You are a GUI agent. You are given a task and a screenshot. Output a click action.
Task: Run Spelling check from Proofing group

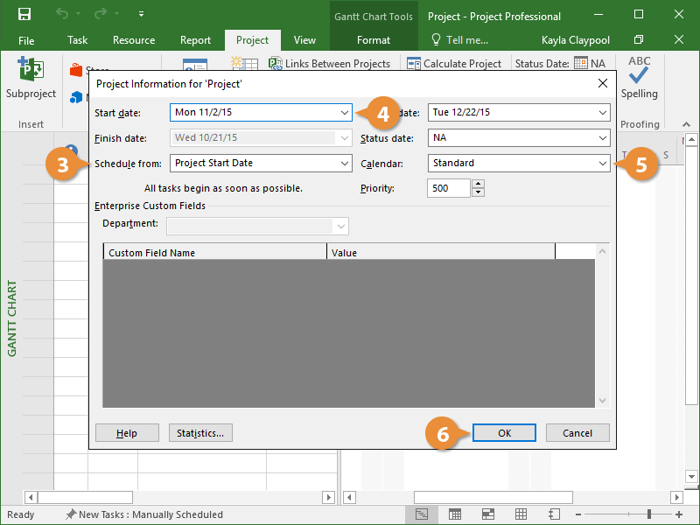coord(639,79)
